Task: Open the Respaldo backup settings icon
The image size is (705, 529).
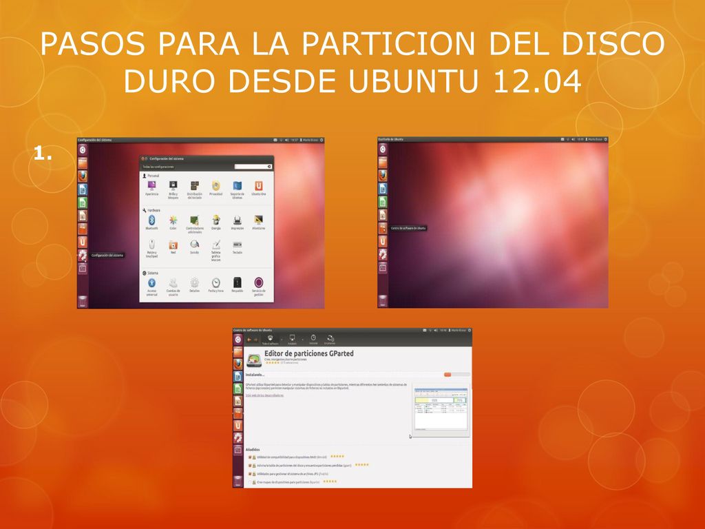Action: point(238,284)
